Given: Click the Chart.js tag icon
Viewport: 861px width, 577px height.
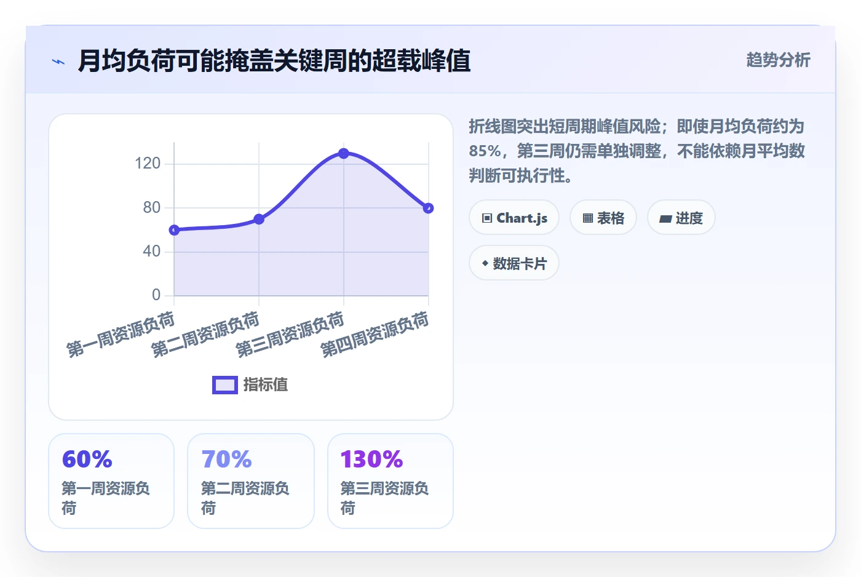Looking at the screenshot, I should 487,218.
